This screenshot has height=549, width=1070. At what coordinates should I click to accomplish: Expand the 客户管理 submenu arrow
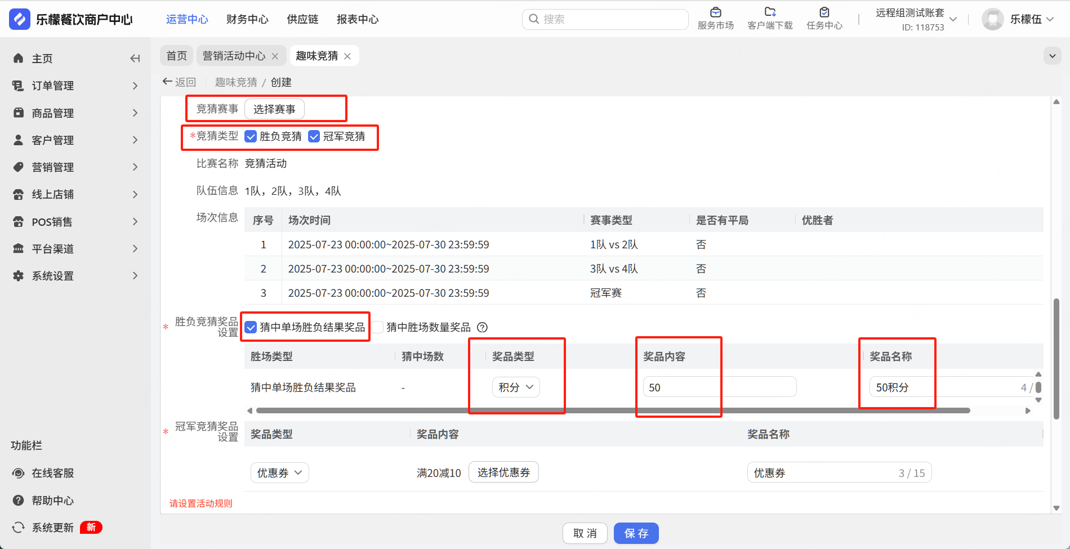point(135,140)
